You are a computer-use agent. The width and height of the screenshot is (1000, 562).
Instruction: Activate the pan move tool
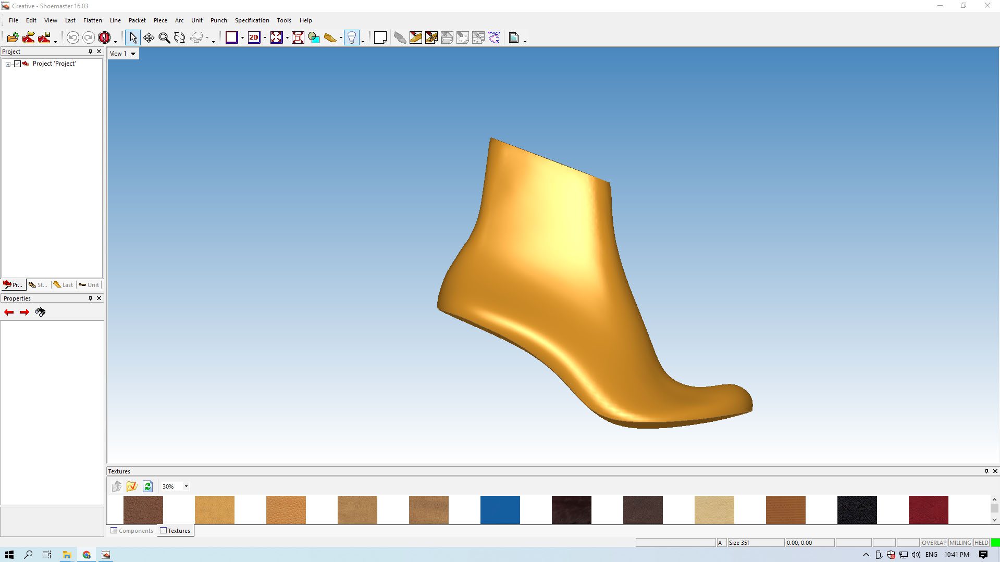pos(149,38)
